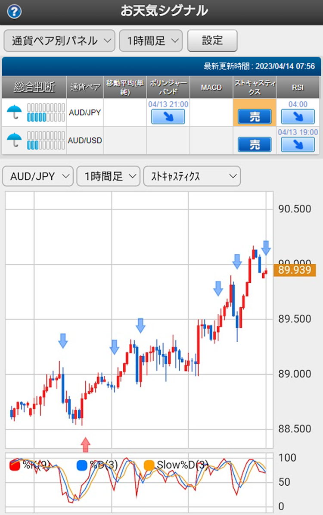
Task: Select the AUD/JPY currency pair cell
Action: point(85,112)
